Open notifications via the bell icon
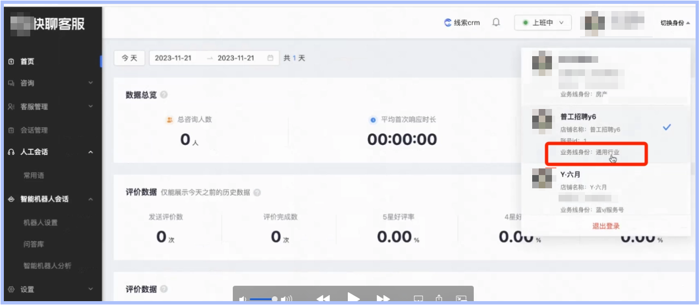This screenshot has height=305, width=700. [496, 23]
